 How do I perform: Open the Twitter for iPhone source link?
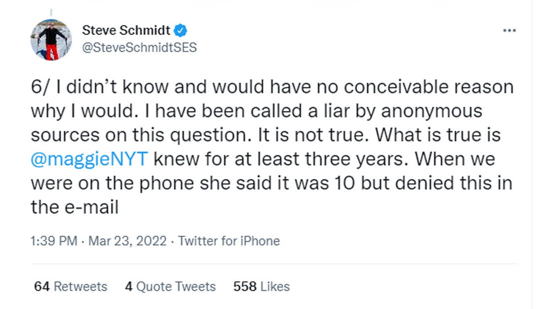tap(229, 241)
